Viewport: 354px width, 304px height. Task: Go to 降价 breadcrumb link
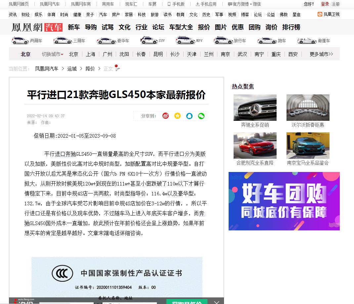pos(90,69)
